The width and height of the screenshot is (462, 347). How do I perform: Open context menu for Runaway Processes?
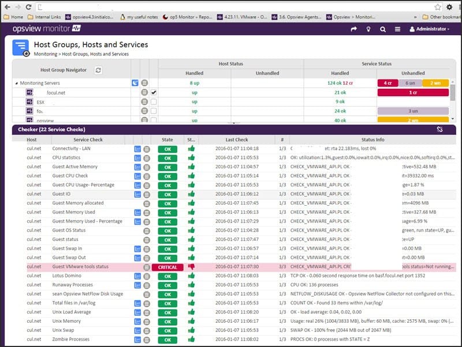click(x=147, y=285)
